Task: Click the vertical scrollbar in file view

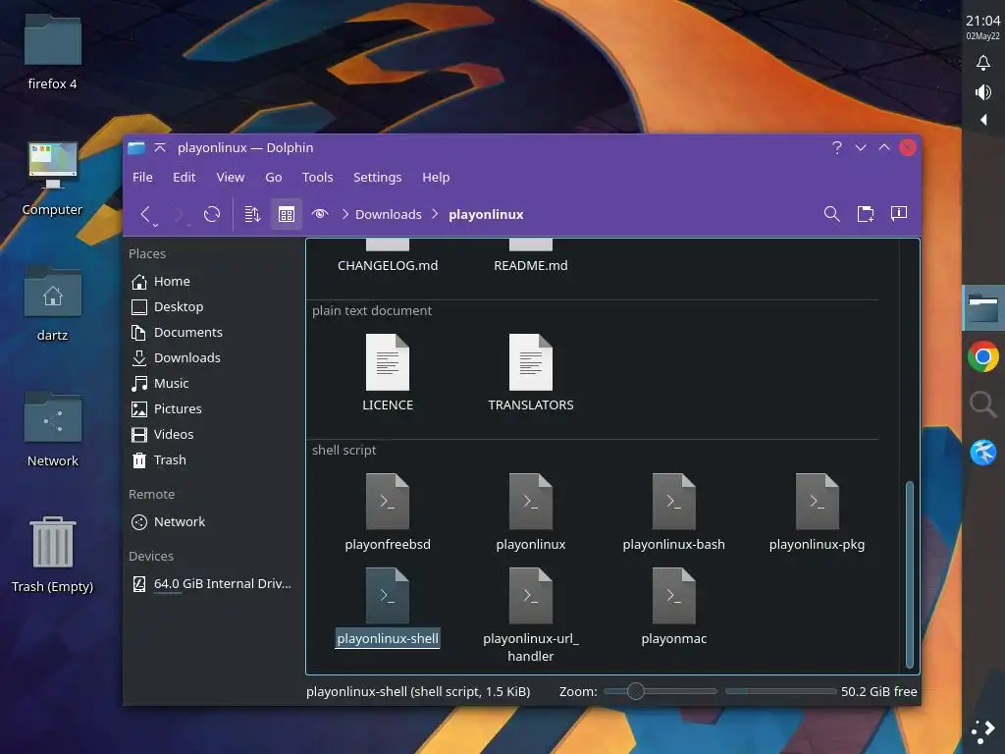Action: [x=910, y=574]
